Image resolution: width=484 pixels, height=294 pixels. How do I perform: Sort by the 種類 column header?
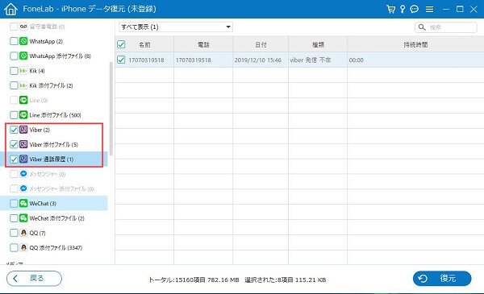tap(318, 44)
